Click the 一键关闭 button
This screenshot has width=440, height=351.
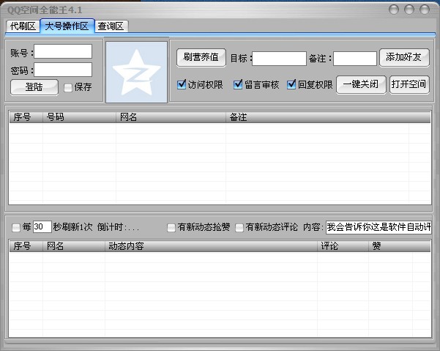pyautogui.click(x=361, y=84)
